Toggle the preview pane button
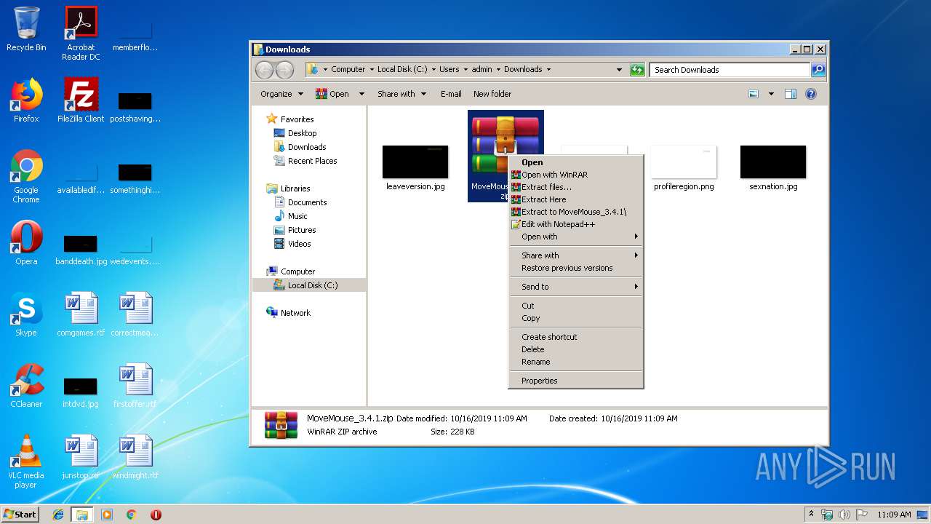Viewport: 931px width, 524px height. click(x=791, y=94)
